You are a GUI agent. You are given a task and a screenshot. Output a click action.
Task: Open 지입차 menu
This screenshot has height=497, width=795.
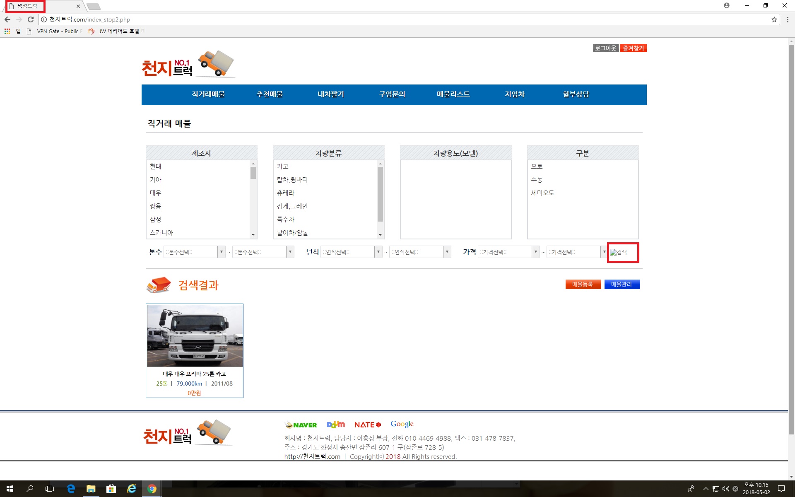point(515,94)
